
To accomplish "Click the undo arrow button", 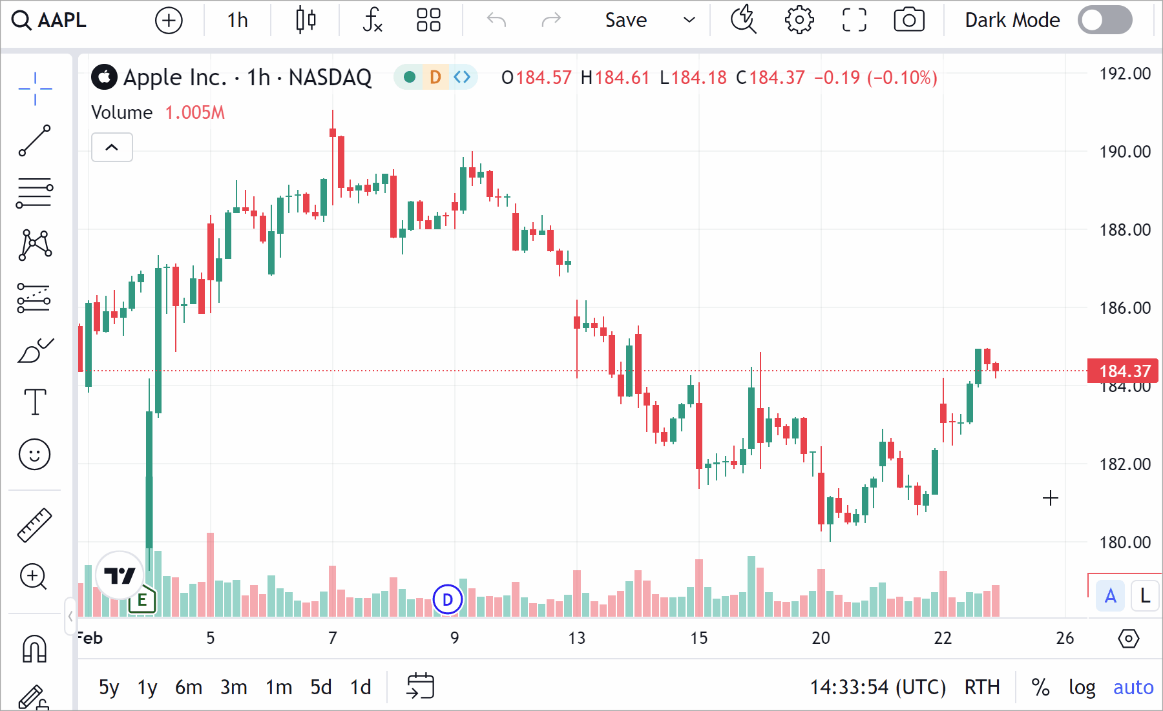I will [x=496, y=20].
